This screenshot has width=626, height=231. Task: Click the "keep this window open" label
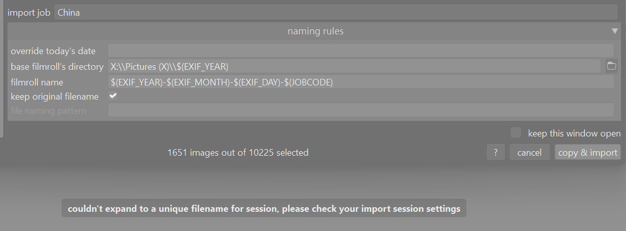574,133
